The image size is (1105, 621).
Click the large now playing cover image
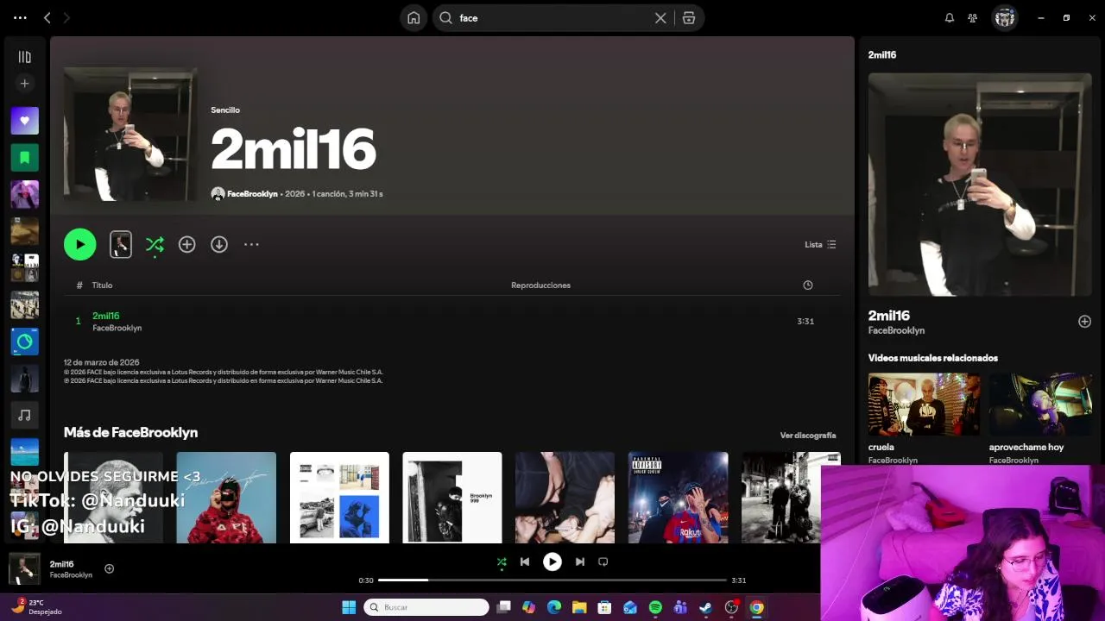coord(980,185)
